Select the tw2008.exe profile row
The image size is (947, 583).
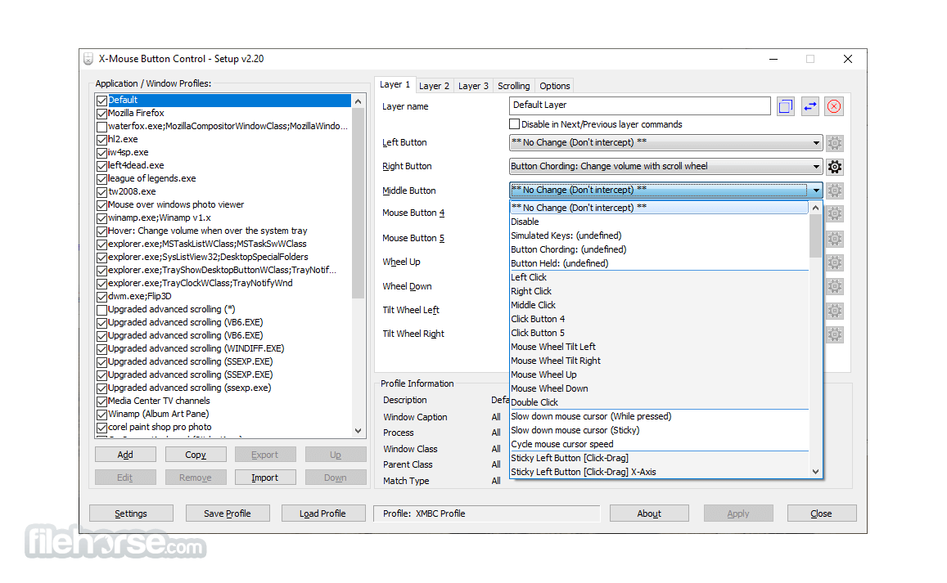223,192
